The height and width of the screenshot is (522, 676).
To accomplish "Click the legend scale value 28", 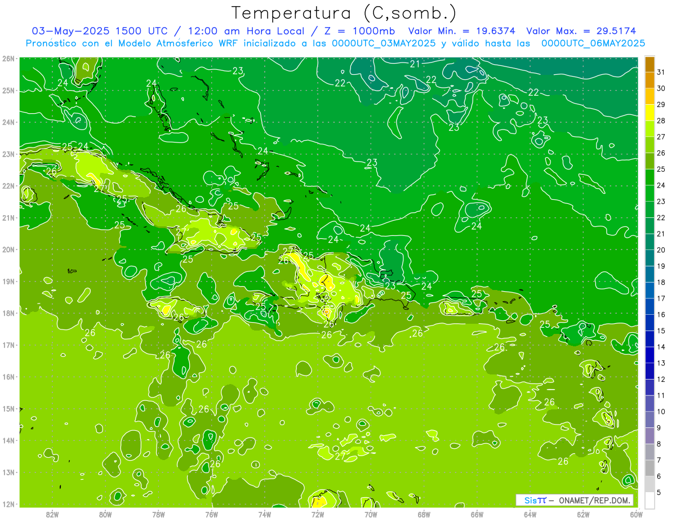I will [661, 121].
